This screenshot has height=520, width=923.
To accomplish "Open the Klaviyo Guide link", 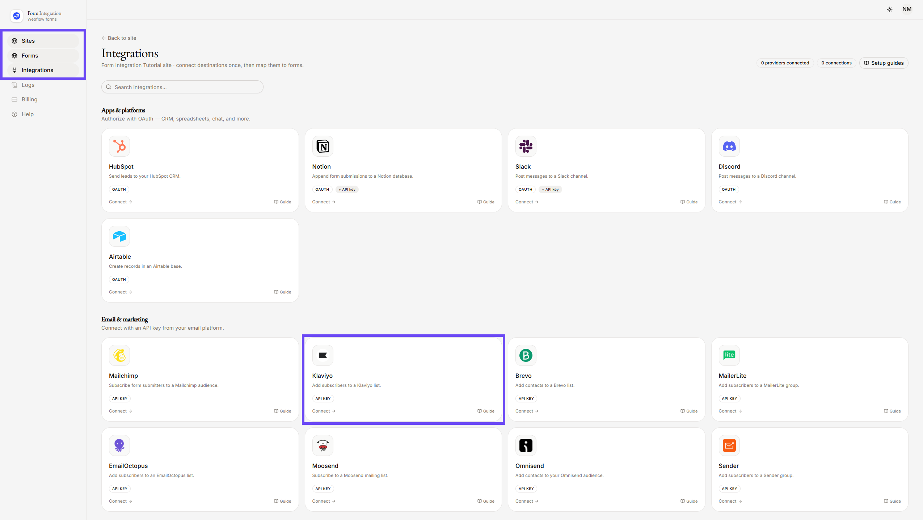I will 486,411.
